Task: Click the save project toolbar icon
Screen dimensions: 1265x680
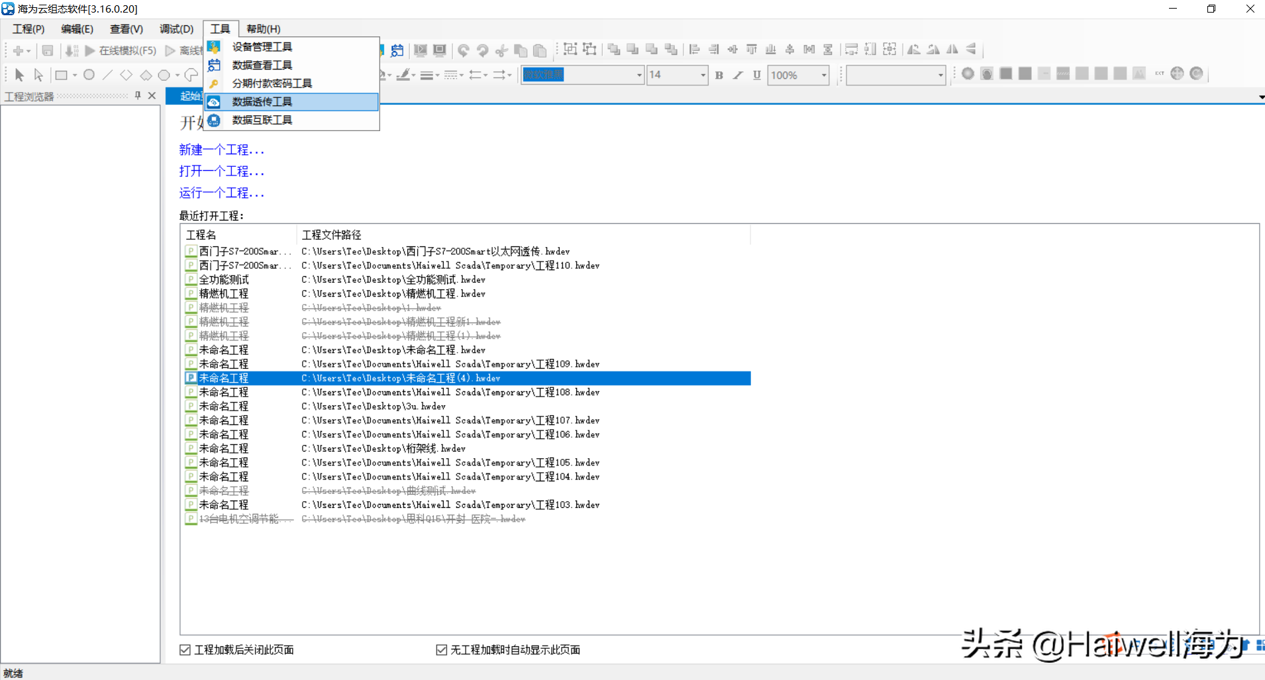Action: 48,50
